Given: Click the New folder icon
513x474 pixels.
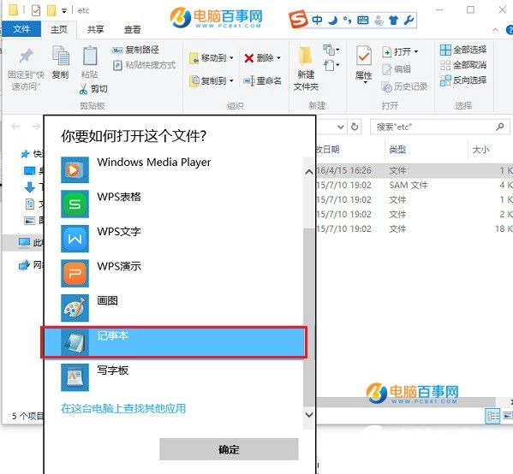Looking at the screenshot, I should click(305, 56).
